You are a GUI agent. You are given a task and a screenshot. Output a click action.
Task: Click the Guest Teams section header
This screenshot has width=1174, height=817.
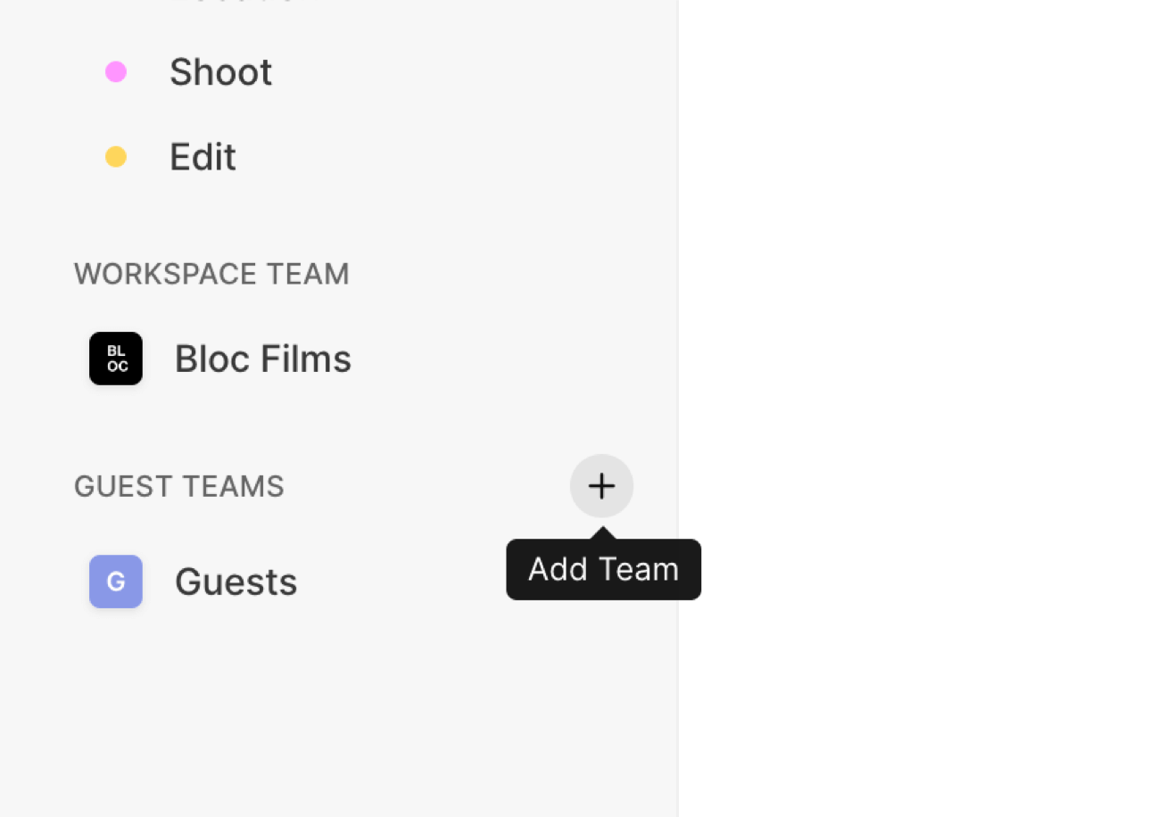click(x=178, y=486)
